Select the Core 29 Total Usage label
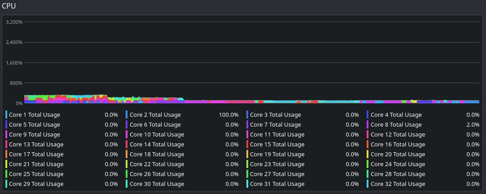This screenshot has width=486, height=194. 36,184
